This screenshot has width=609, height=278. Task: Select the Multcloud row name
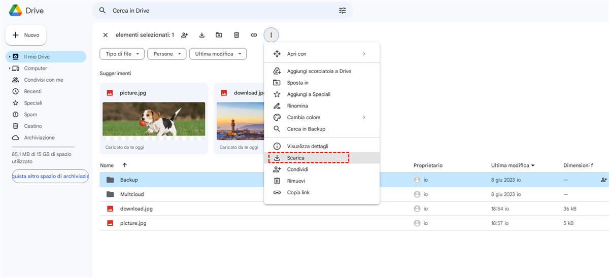[x=133, y=194]
